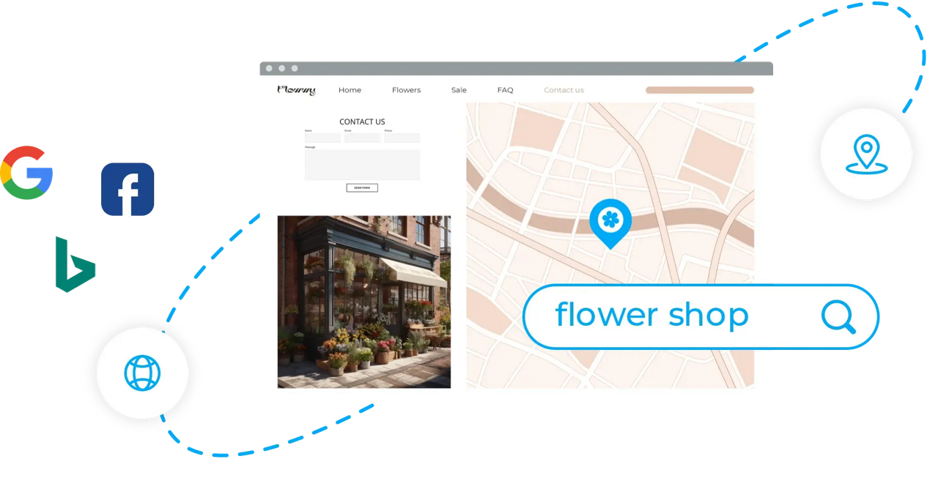Click the first browser window control dot
938x489 pixels.
(x=269, y=68)
